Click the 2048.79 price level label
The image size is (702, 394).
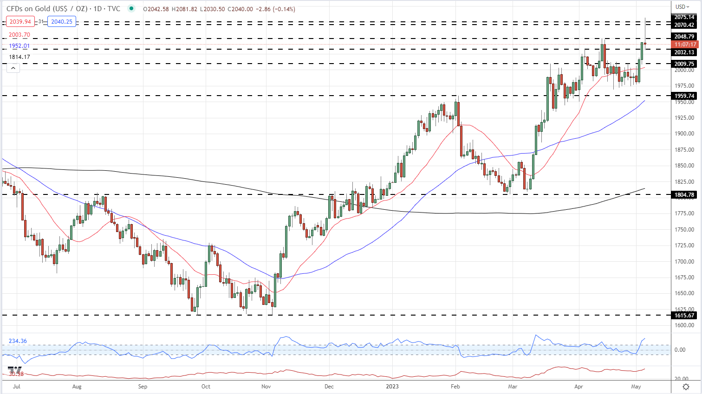tap(684, 37)
